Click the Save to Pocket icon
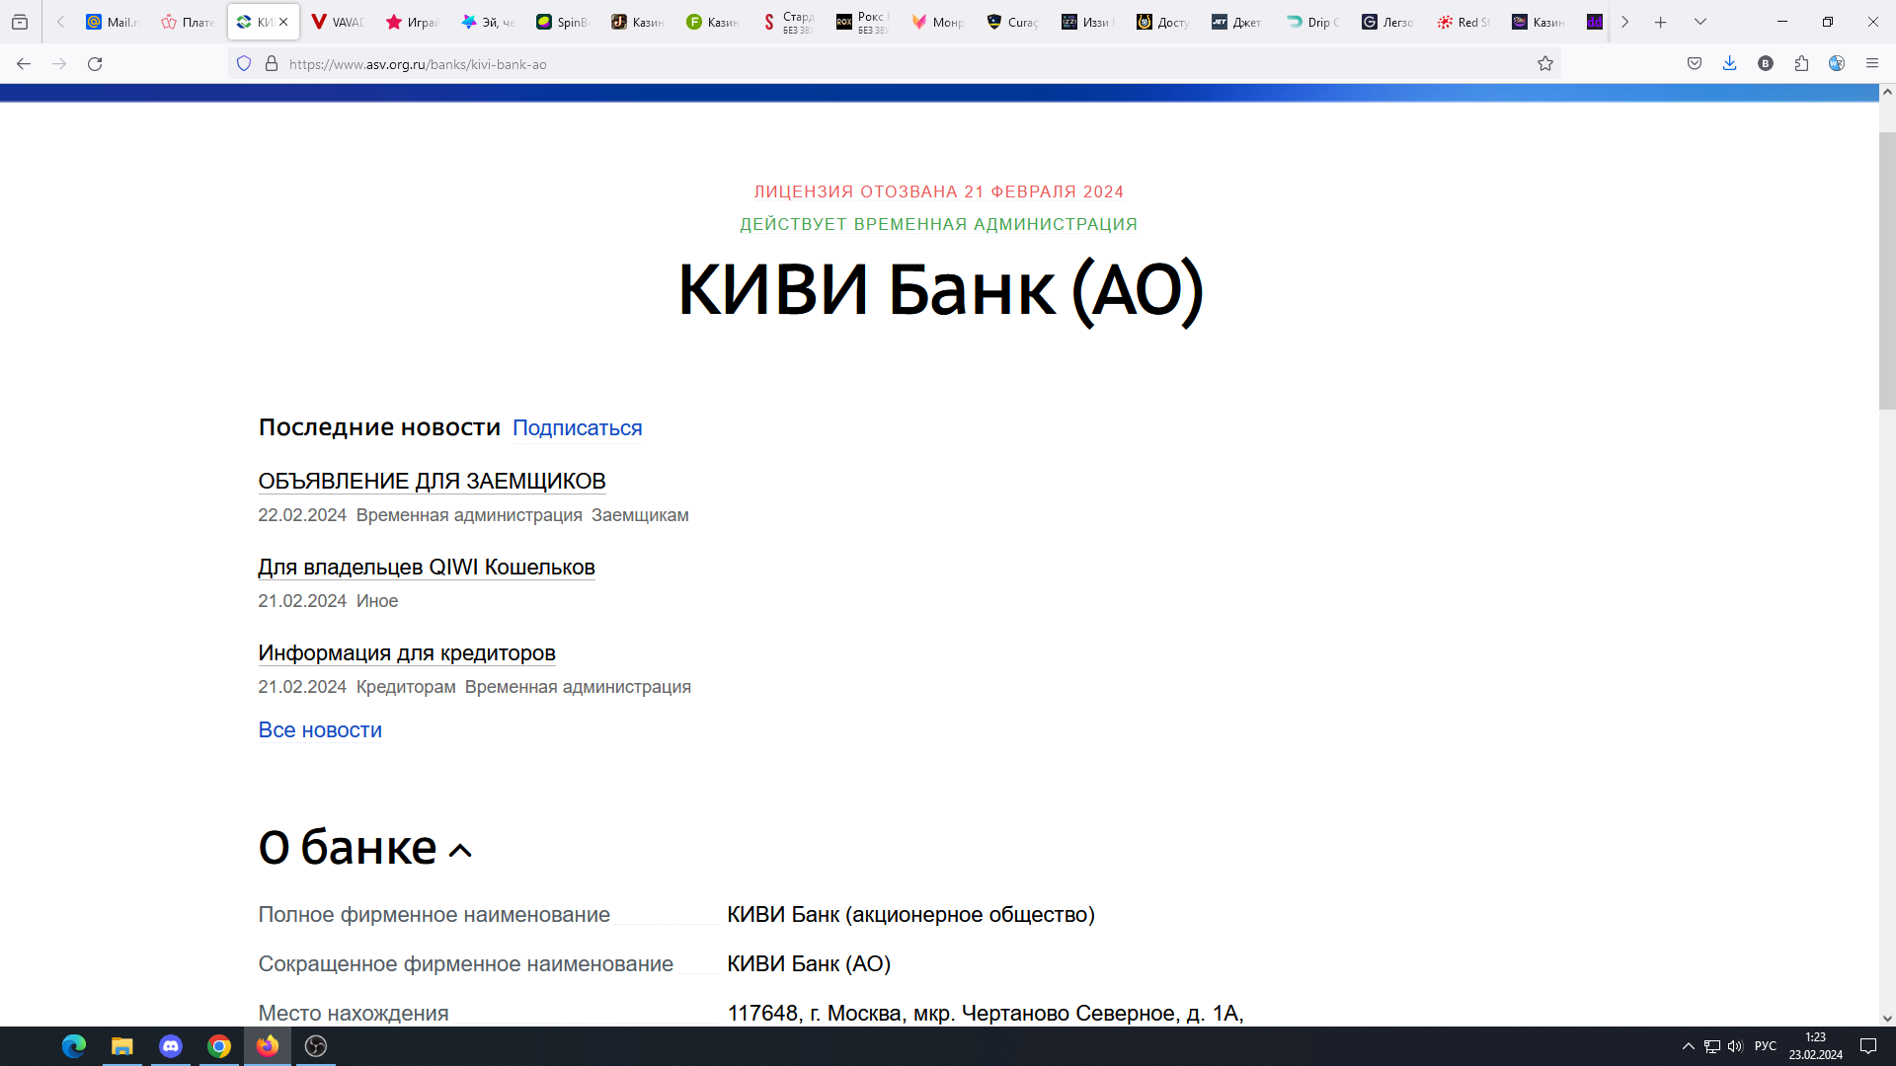 click(x=1695, y=64)
